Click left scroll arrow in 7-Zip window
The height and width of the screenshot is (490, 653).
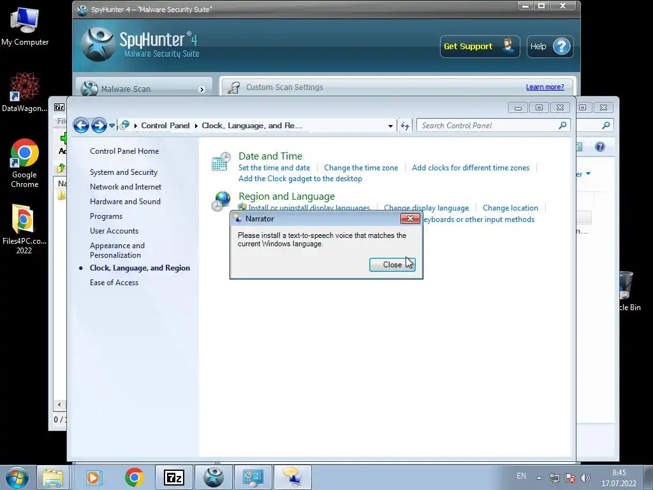[x=59, y=404]
